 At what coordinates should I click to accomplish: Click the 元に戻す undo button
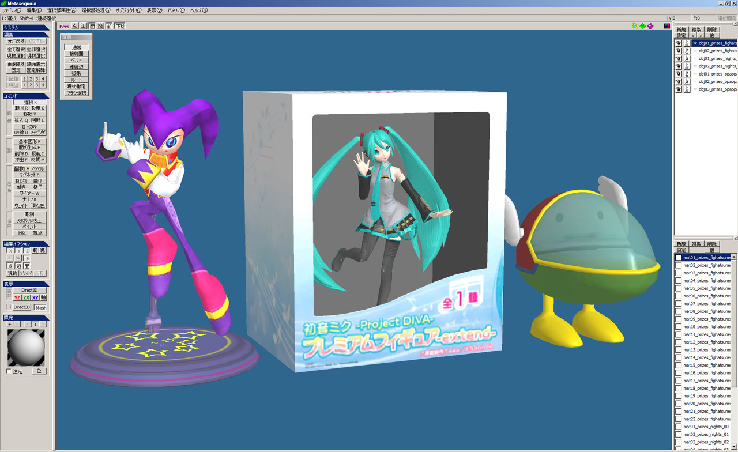[x=16, y=41]
